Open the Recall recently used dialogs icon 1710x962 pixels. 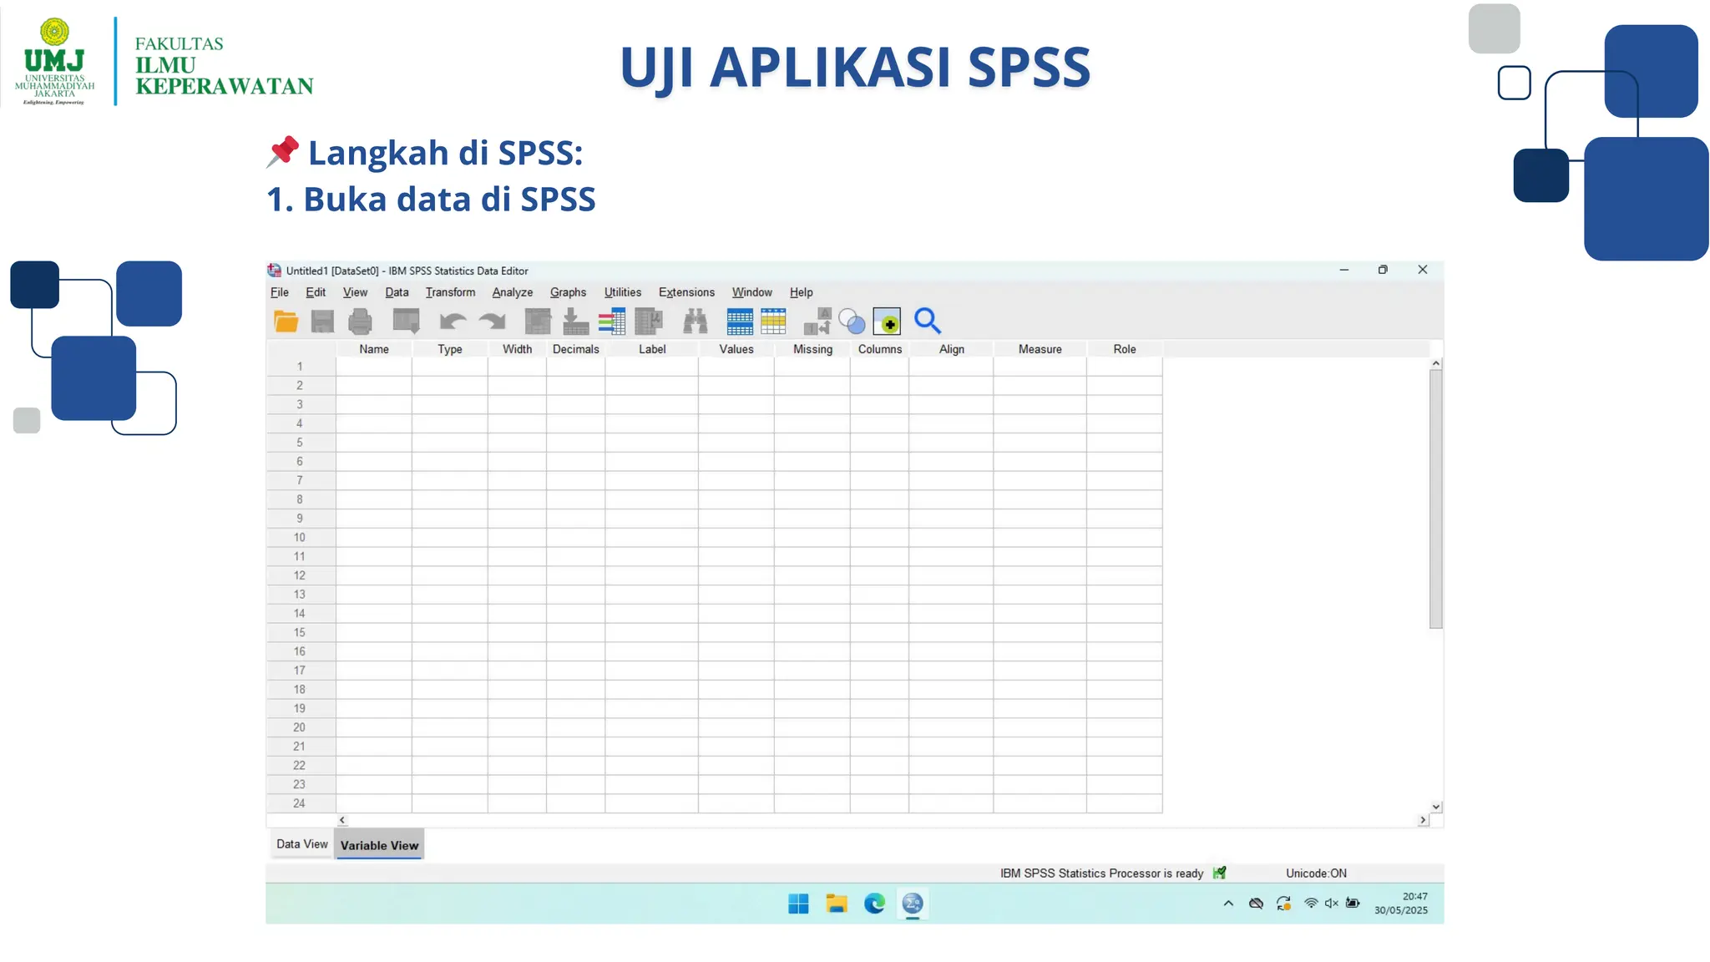[x=407, y=322]
